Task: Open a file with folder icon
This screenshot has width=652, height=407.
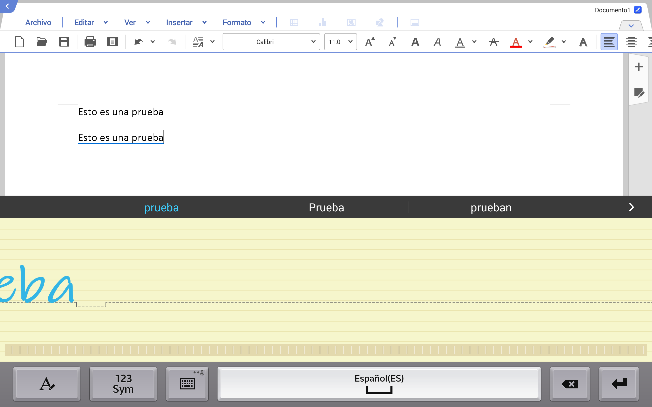Action: pyautogui.click(x=42, y=42)
